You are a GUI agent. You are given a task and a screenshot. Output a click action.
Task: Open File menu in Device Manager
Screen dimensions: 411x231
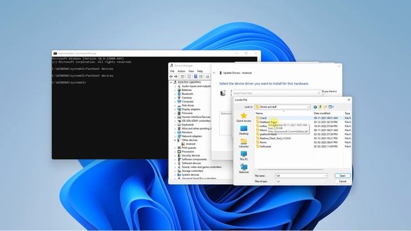pyautogui.click(x=172, y=71)
